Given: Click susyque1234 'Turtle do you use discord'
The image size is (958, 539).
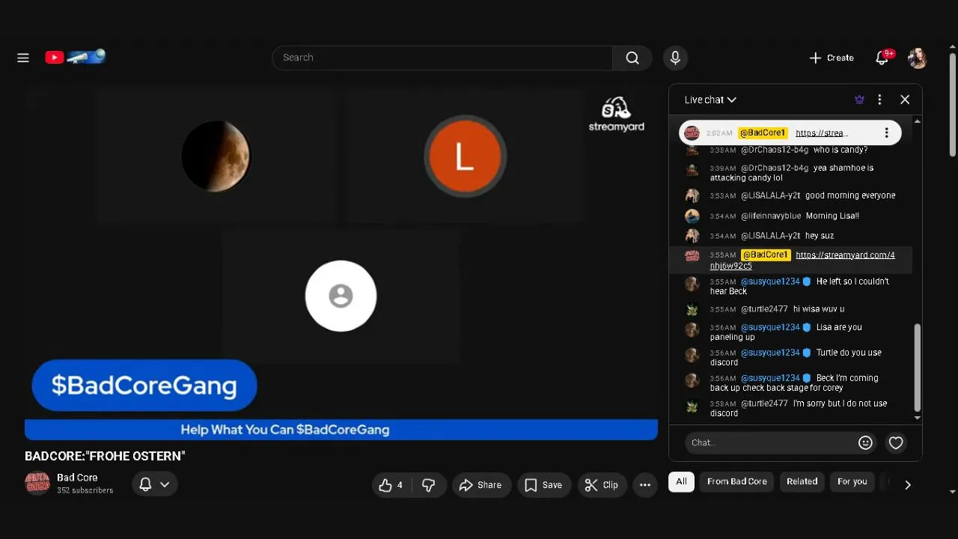Looking at the screenshot, I should pos(790,357).
